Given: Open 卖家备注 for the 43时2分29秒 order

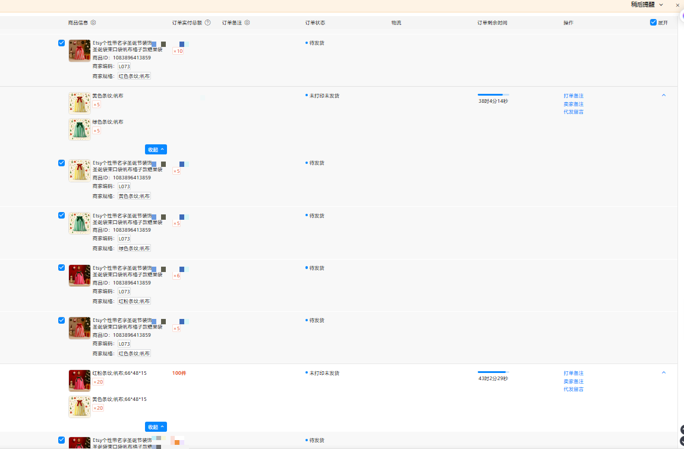Looking at the screenshot, I should click(573, 381).
